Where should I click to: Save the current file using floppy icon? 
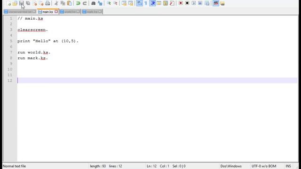pos(22,3)
